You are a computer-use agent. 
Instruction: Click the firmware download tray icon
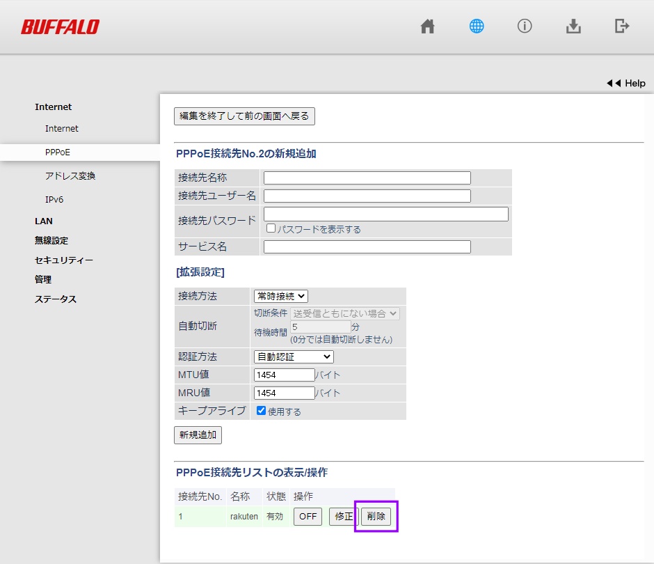(573, 26)
